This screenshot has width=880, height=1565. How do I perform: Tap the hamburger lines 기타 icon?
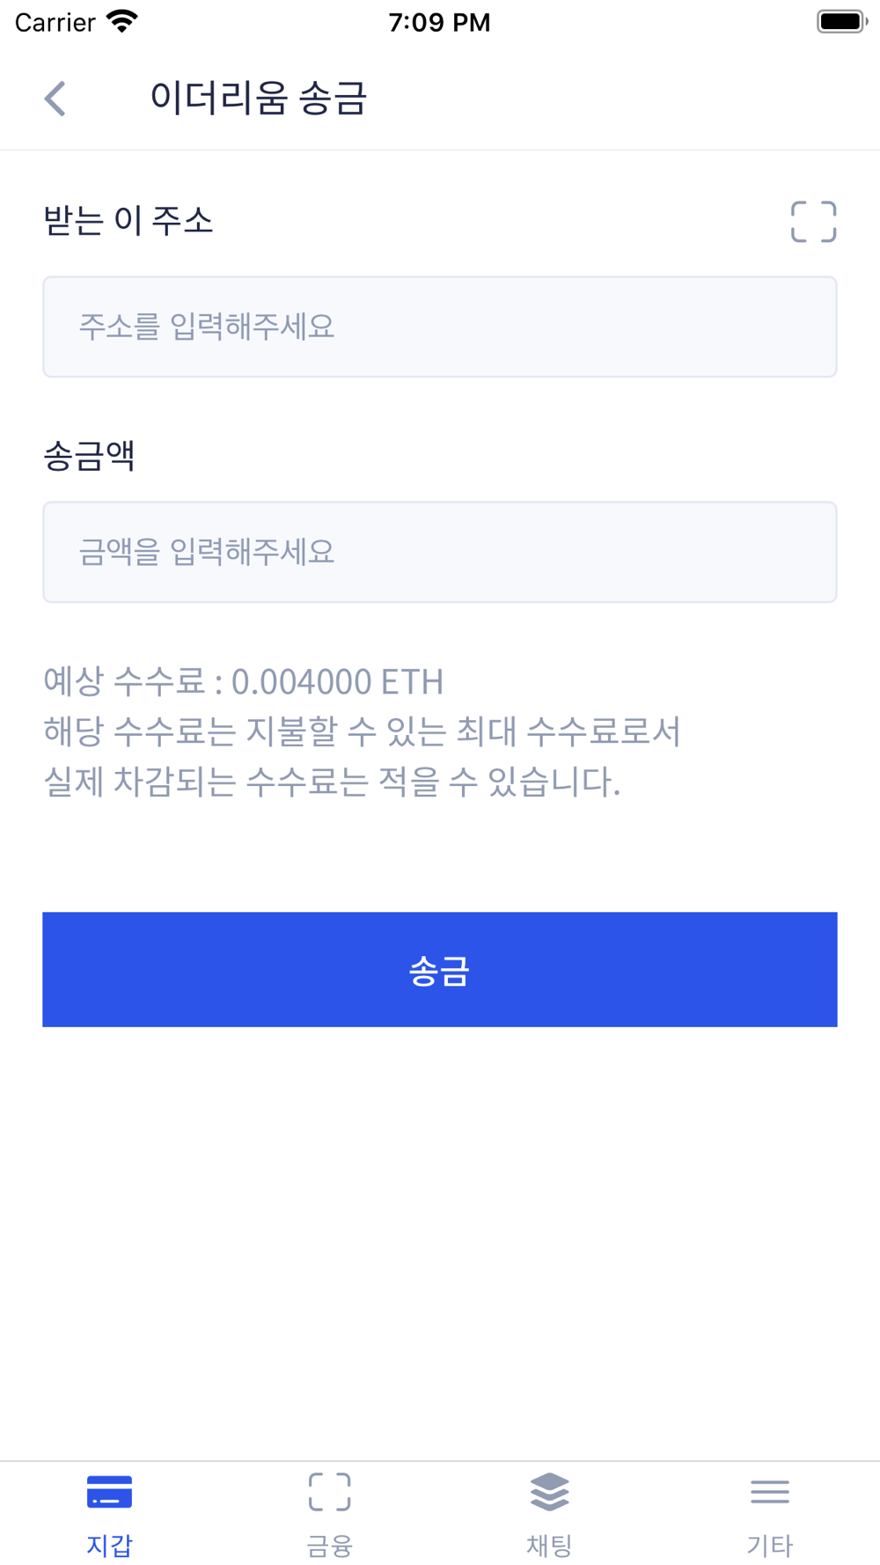(770, 1492)
